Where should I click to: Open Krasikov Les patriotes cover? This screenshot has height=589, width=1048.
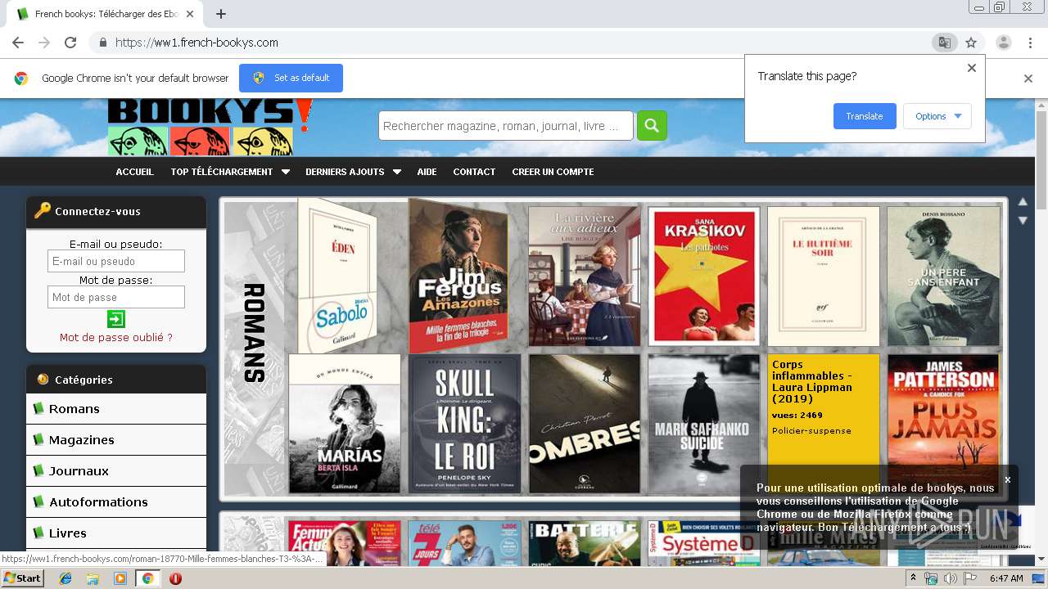pyautogui.click(x=703, y=277)
